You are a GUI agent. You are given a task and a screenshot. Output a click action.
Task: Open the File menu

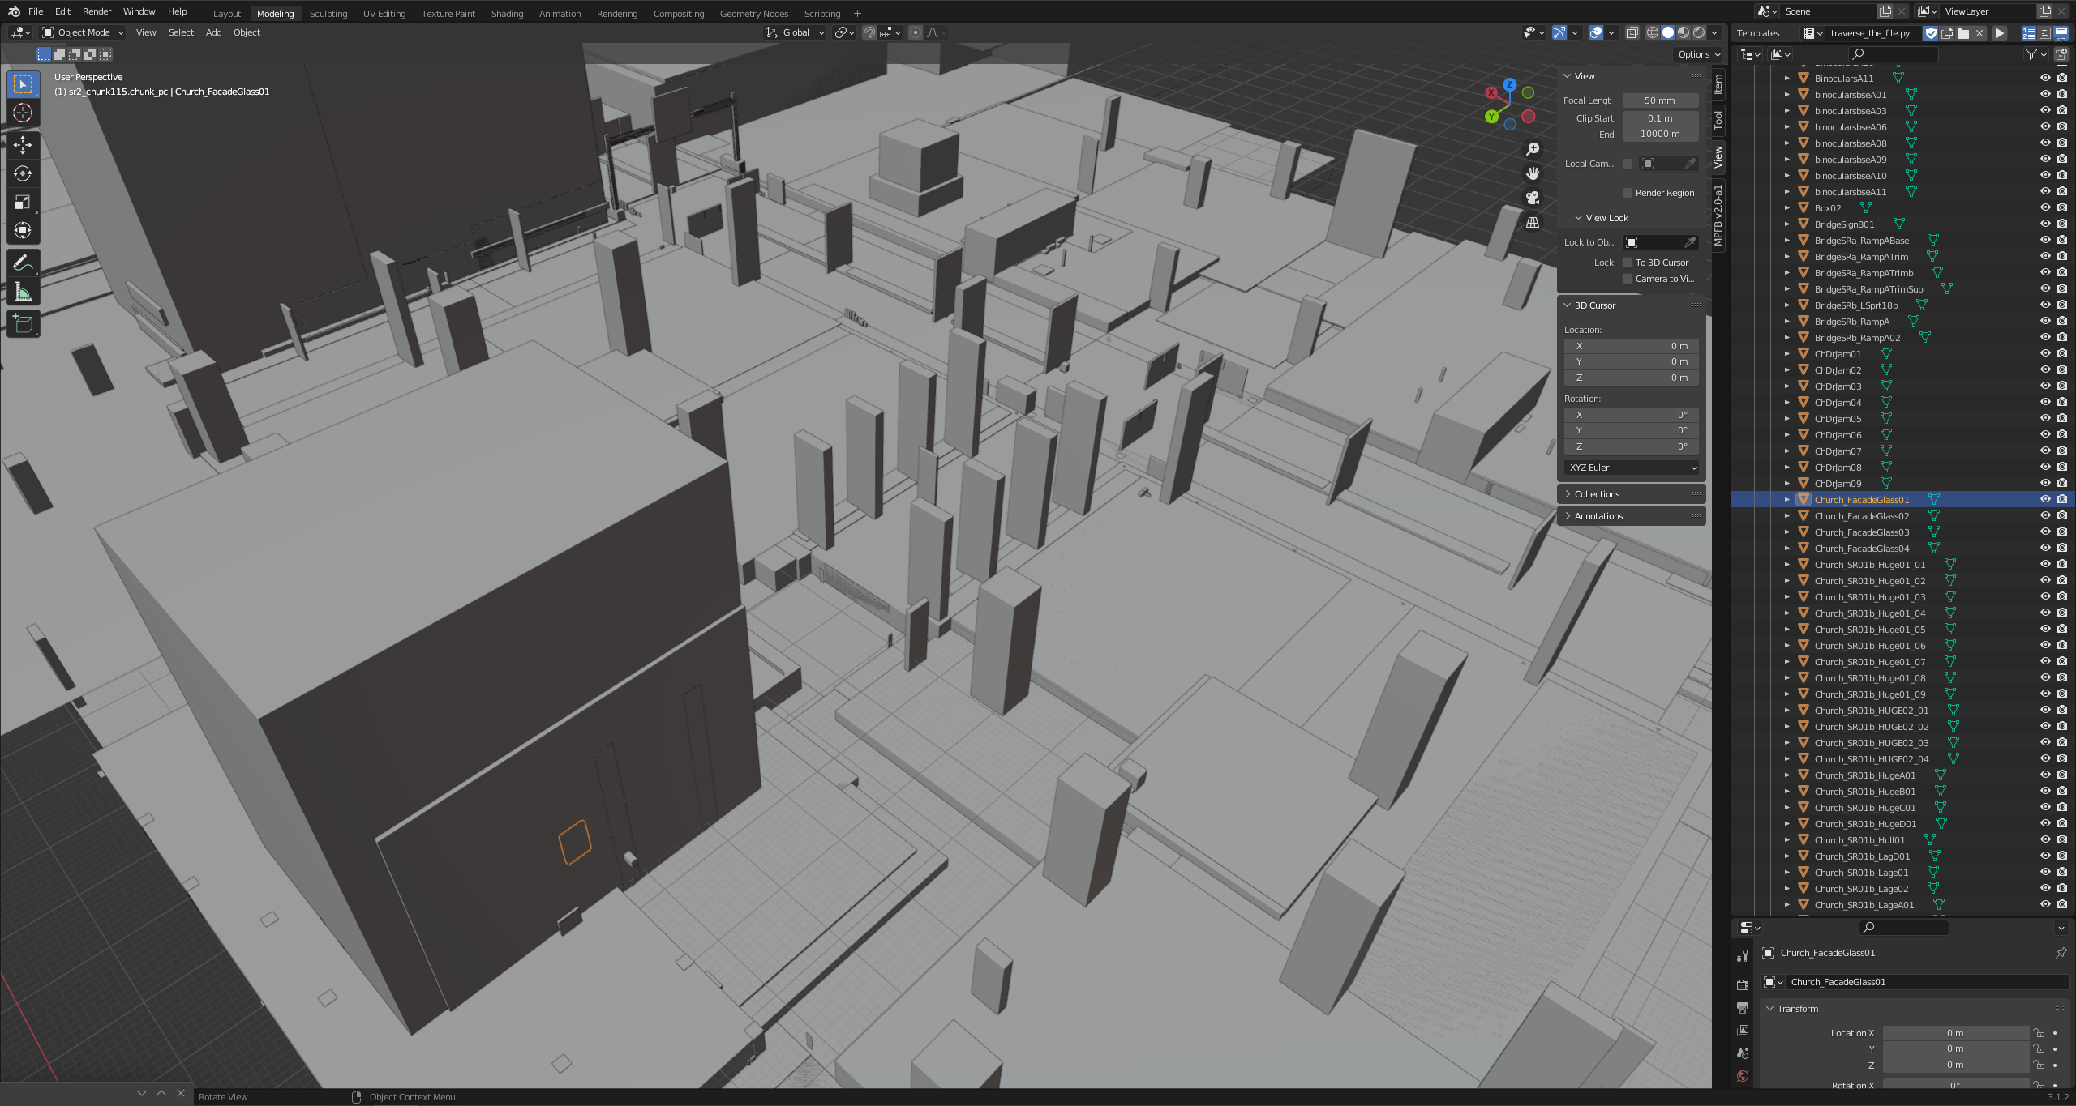[x=36, y=11]
